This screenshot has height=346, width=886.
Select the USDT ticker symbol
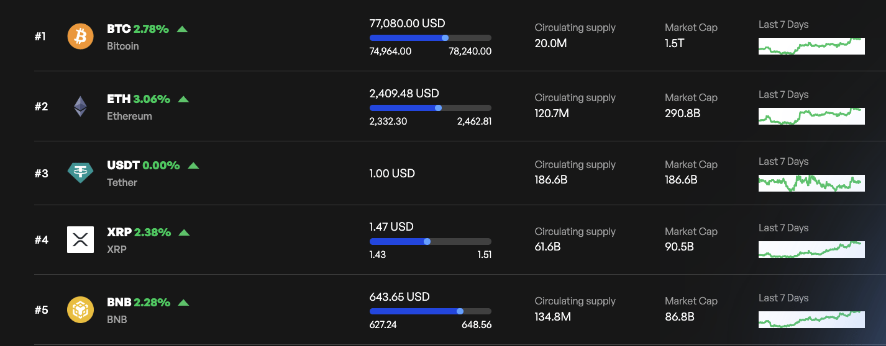[x=123, y=166]
